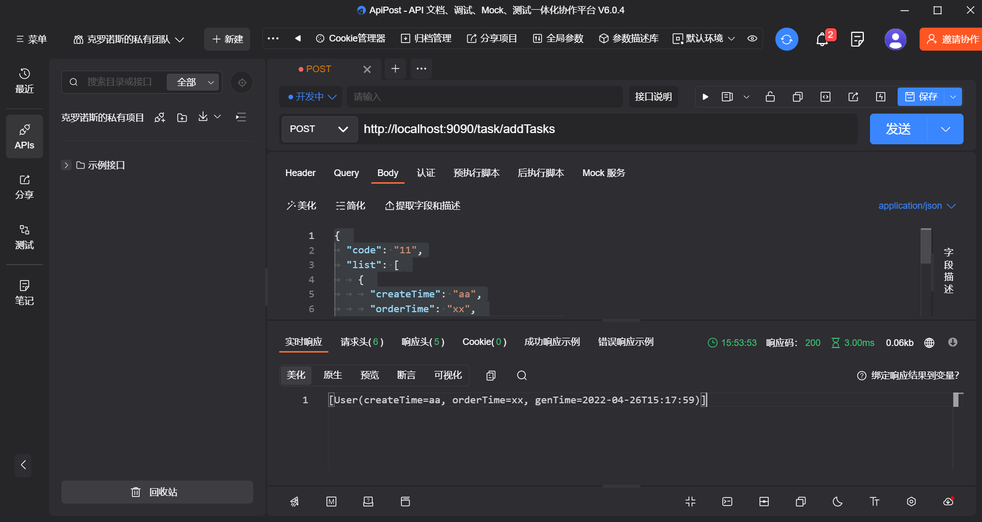Select the APIs panel in left sidebar
982x522 pixels.
(x=24, y=136)
